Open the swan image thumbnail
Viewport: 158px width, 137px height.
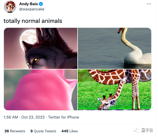(114, 48)
